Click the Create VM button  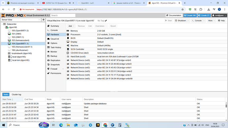(x=190, y=16)
